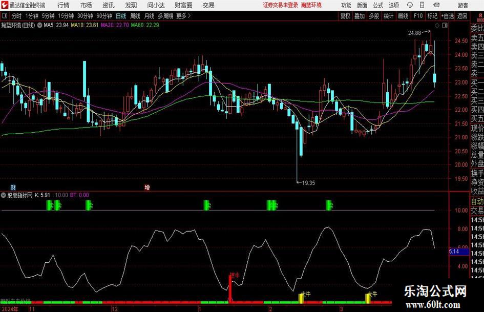Click the 游客 guest account label

(462, 5)
